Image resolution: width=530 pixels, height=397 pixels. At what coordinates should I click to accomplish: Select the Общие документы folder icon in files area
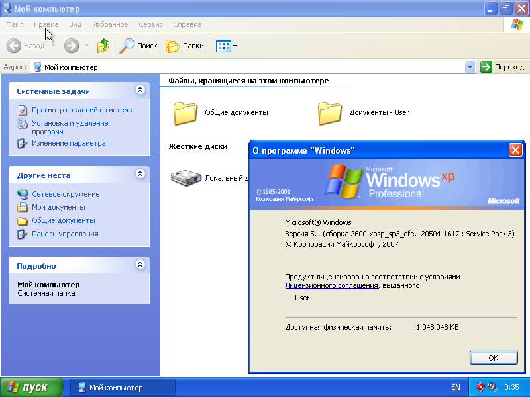pyautogui.click(x=185, y=113)
